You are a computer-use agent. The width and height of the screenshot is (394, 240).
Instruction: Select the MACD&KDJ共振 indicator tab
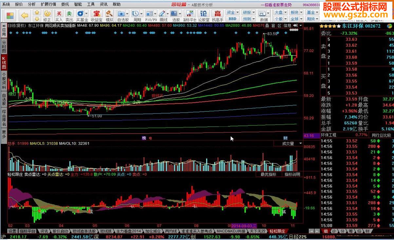pyautogui.click(x=231, y=231)
